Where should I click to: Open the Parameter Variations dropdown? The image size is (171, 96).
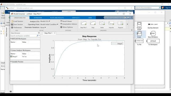pos(43,27)
